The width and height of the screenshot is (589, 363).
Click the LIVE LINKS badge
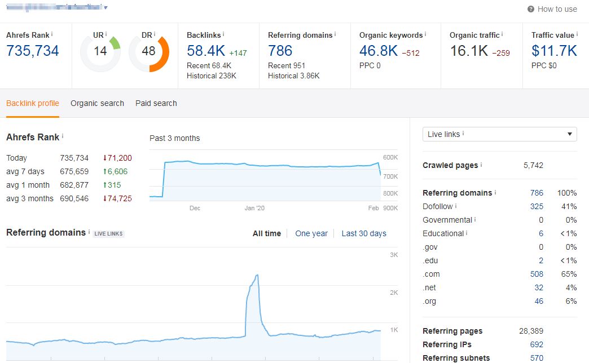108,233
